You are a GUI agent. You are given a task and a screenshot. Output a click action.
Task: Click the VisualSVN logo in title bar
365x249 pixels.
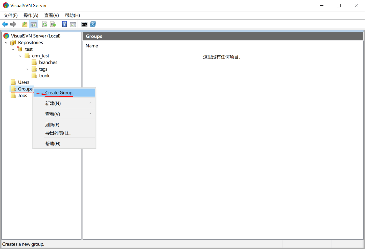[x=6, y=5]
